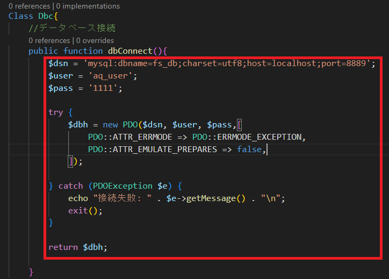Click the password string '1111'
The height and width of the screenshot is (279, 389).
click(103, 88)
